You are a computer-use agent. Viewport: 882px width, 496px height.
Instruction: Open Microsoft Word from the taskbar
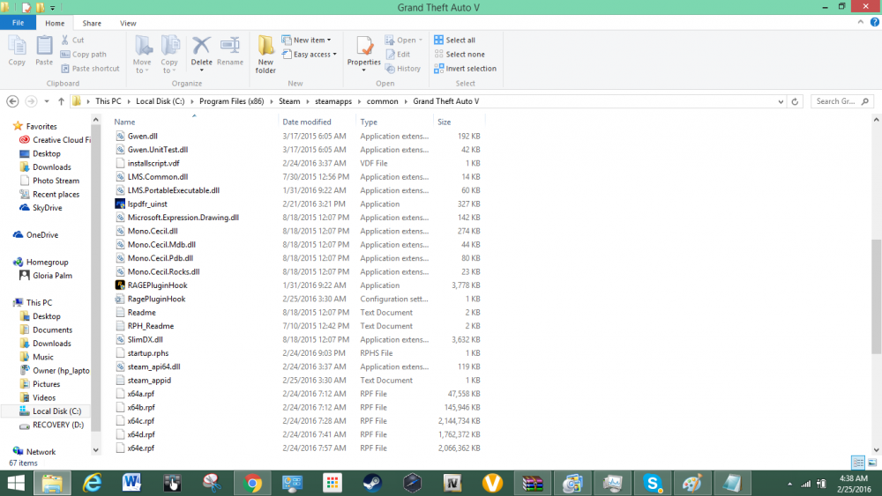tap(131, 483)
